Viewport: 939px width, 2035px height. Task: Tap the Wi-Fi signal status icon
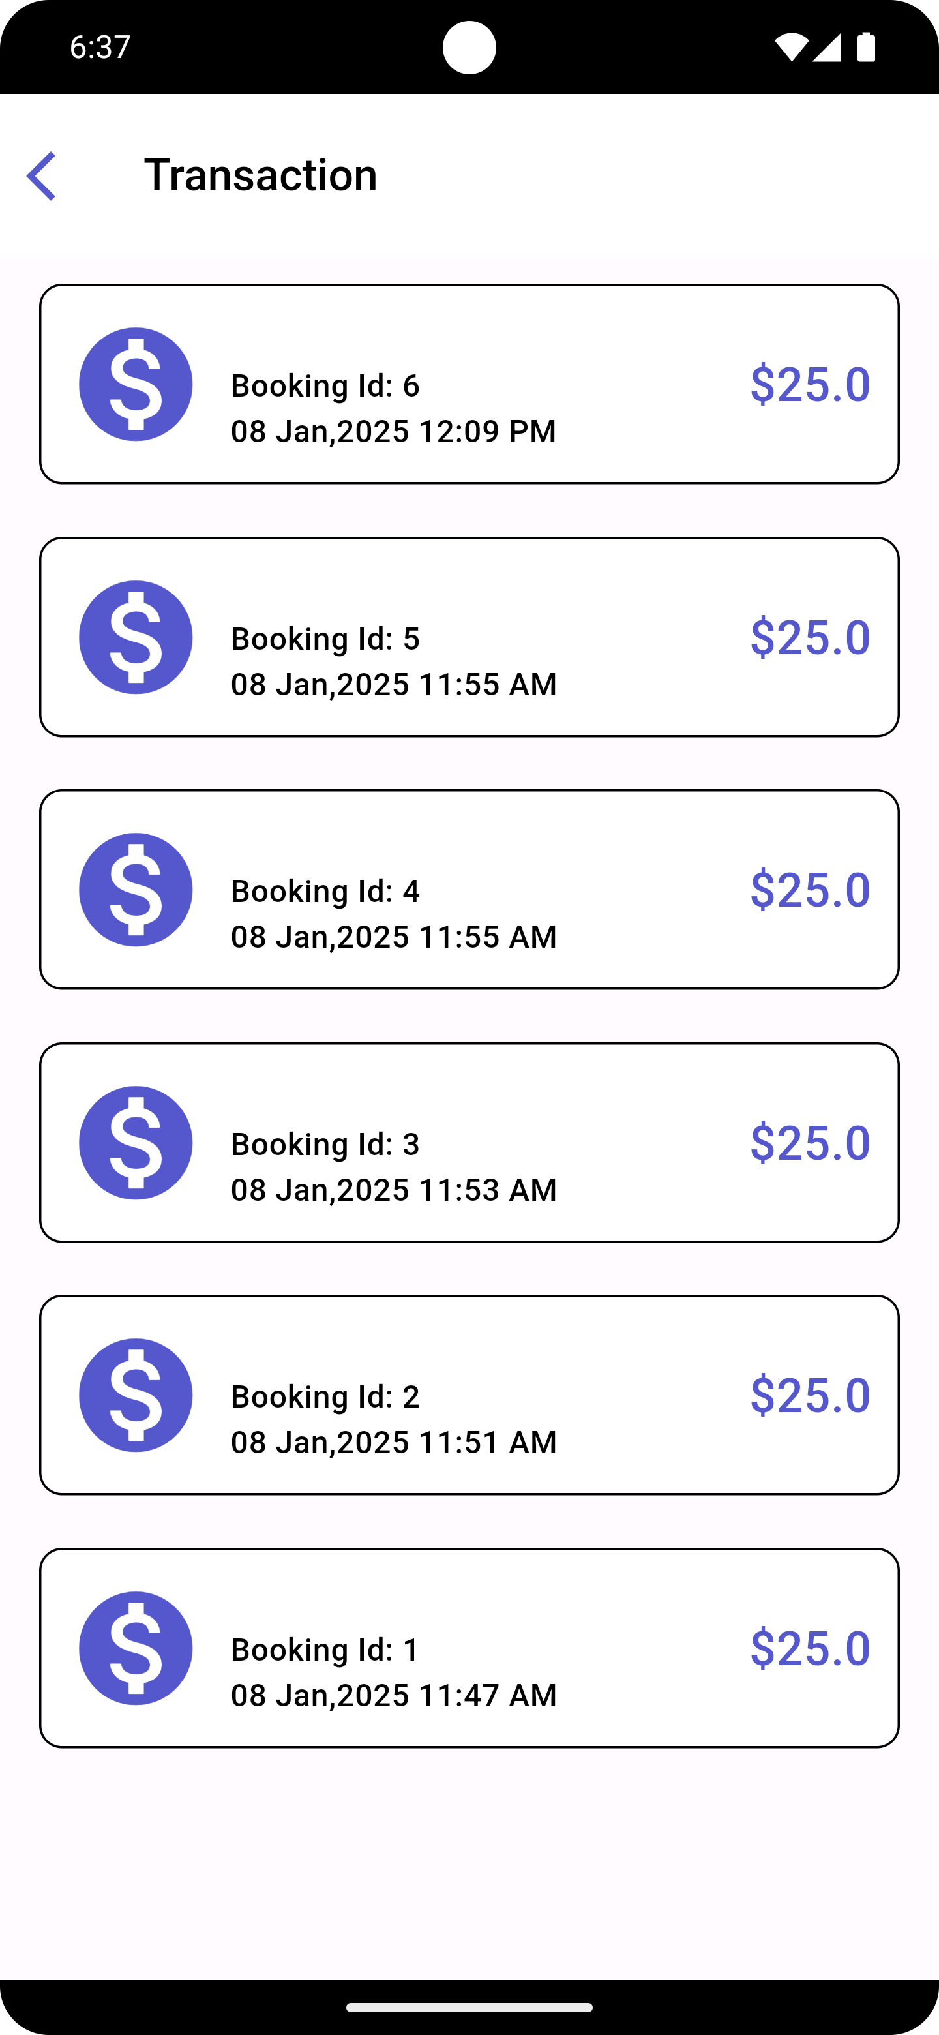click(790, 48)
